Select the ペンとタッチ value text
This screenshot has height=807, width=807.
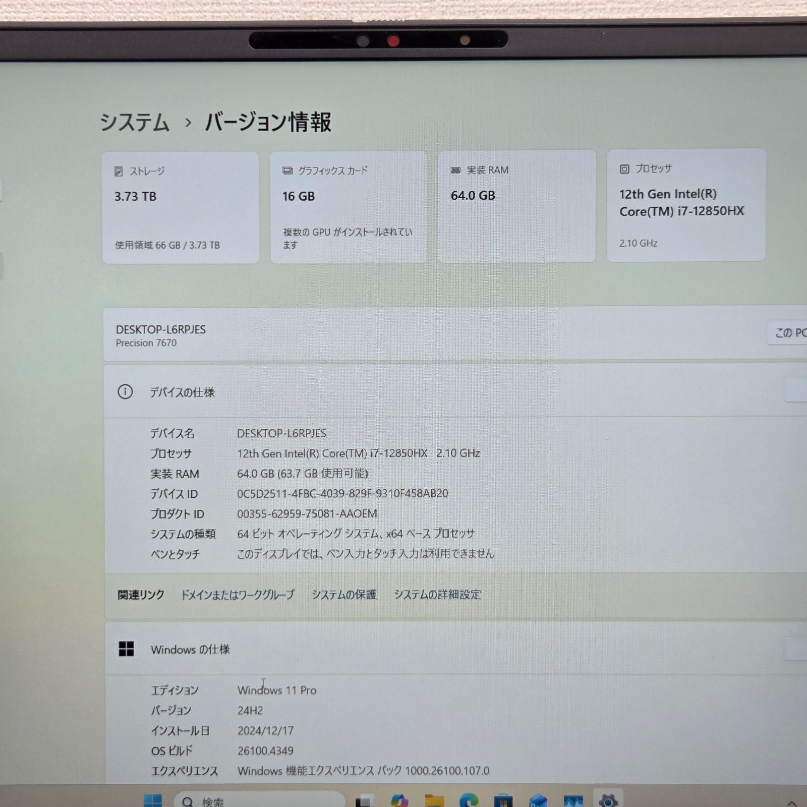(x=366, y=554)
